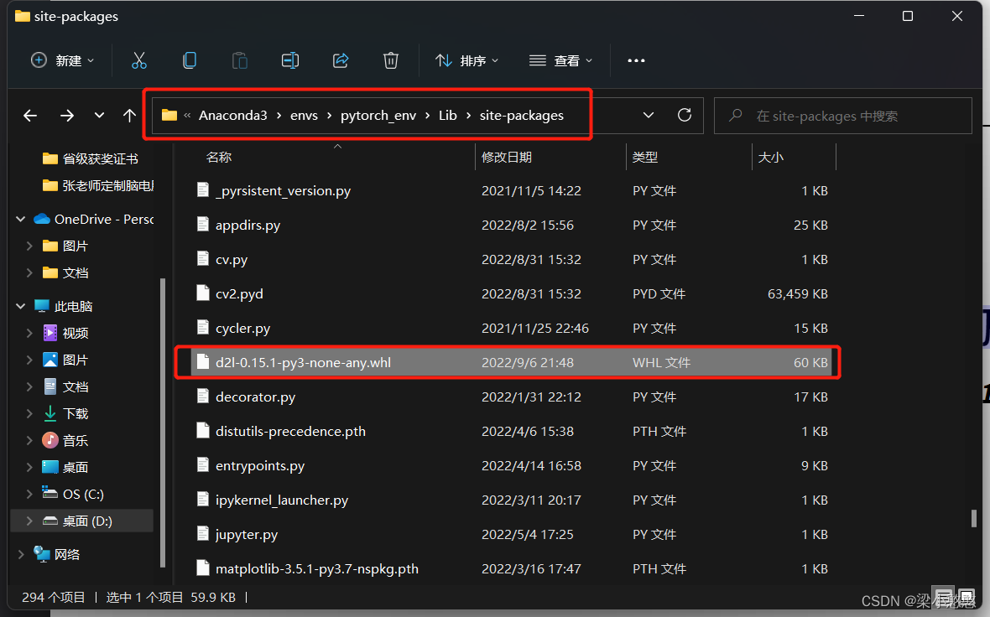Refresh the folder view

pos(685,116)
